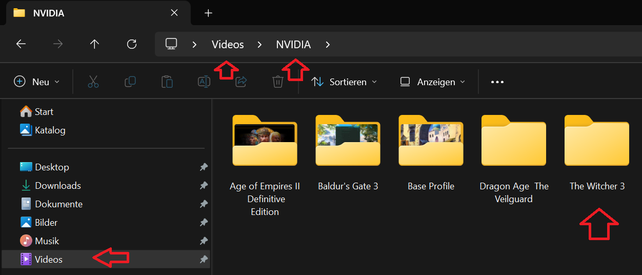642x275 pixels.
Task: Open Downloads in the navigation pane
Action: pyautogui.click(x=57, y=185)
